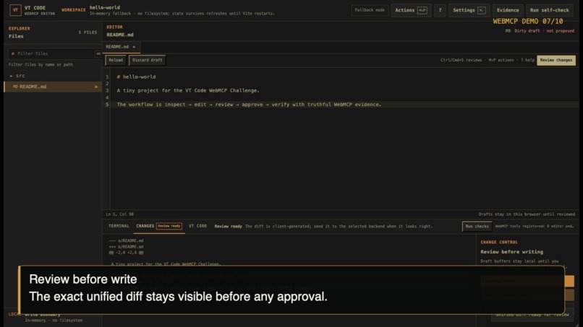Click the dirty dot on README.md explorer row

(96, 87)
